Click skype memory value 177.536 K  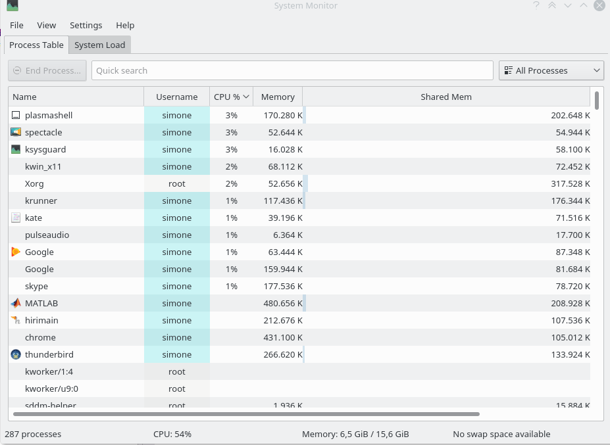point(283,286)
